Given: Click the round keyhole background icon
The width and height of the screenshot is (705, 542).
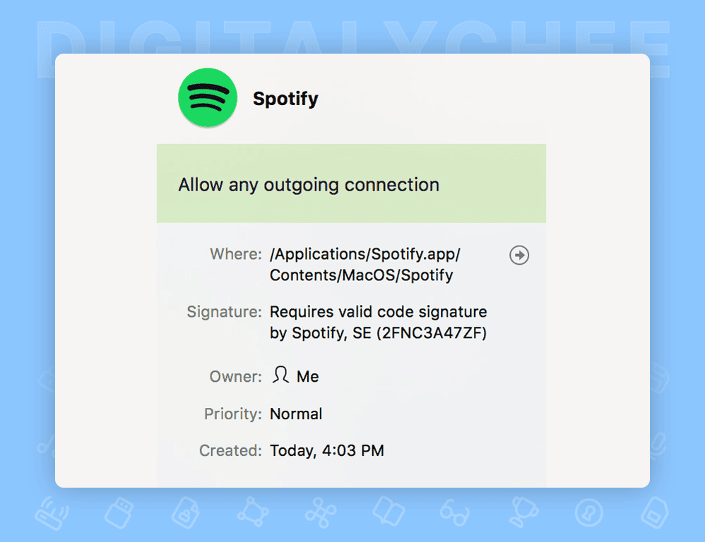Looking at the screenshot, I should coord(588,512).
